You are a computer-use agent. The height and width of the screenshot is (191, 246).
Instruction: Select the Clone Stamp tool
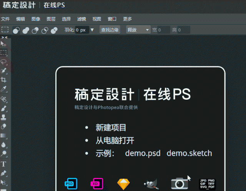(3, 117)
